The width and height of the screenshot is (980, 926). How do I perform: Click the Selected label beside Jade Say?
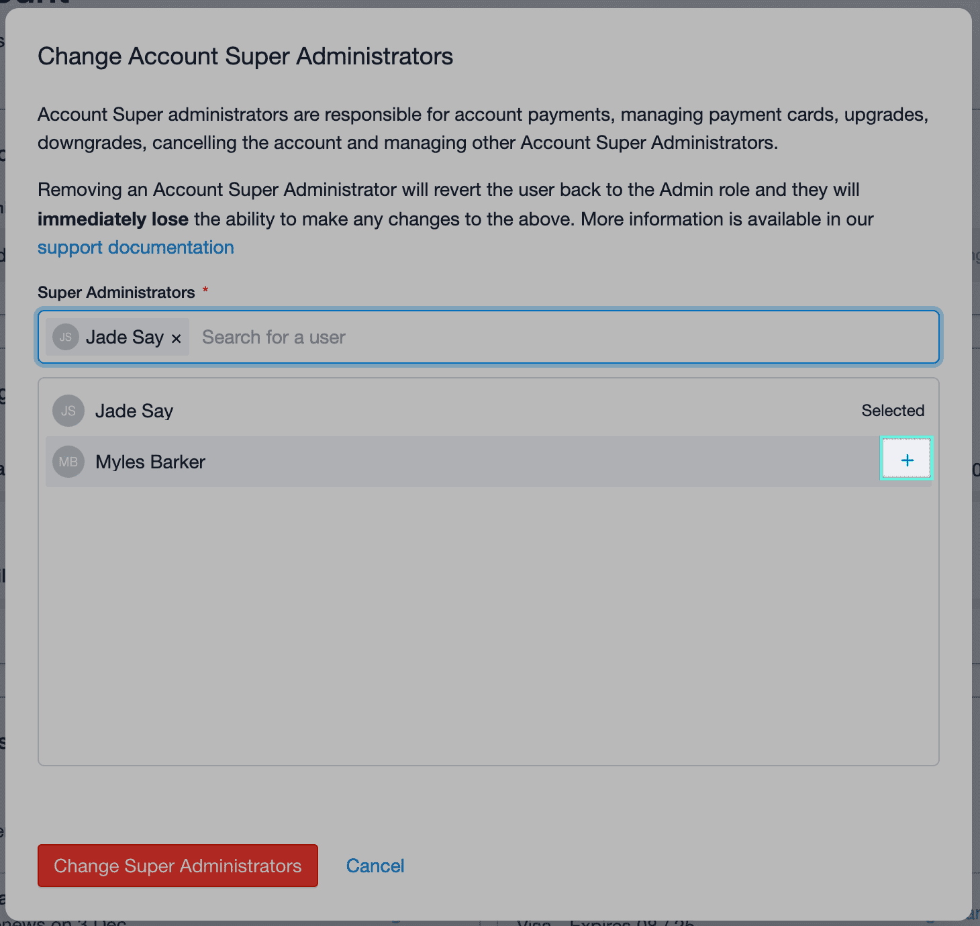coord(893,411)
